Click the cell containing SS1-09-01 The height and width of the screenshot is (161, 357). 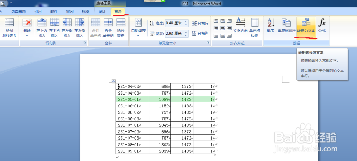(132, 151)
